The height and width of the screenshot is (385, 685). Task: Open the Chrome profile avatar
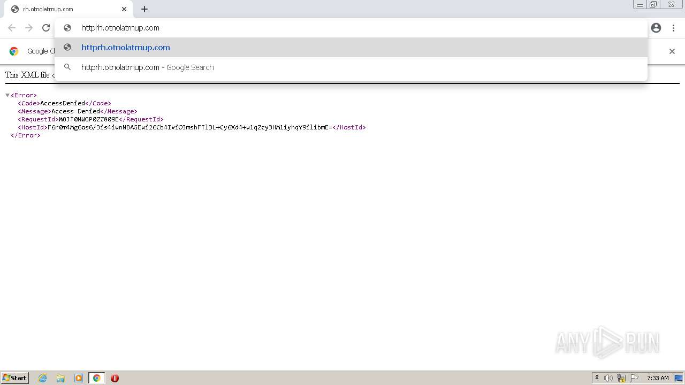coord(656,28)
